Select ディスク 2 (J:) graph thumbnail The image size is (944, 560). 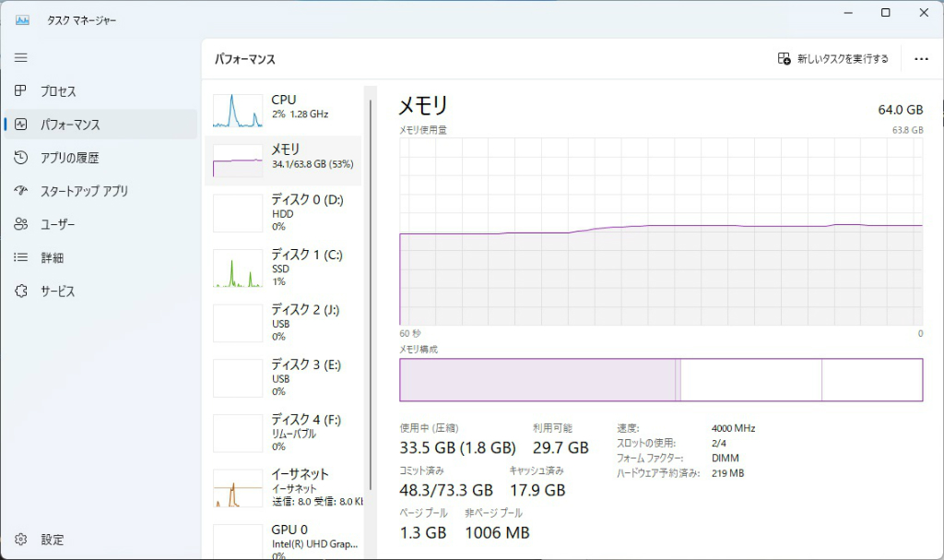tap(238, 323)
